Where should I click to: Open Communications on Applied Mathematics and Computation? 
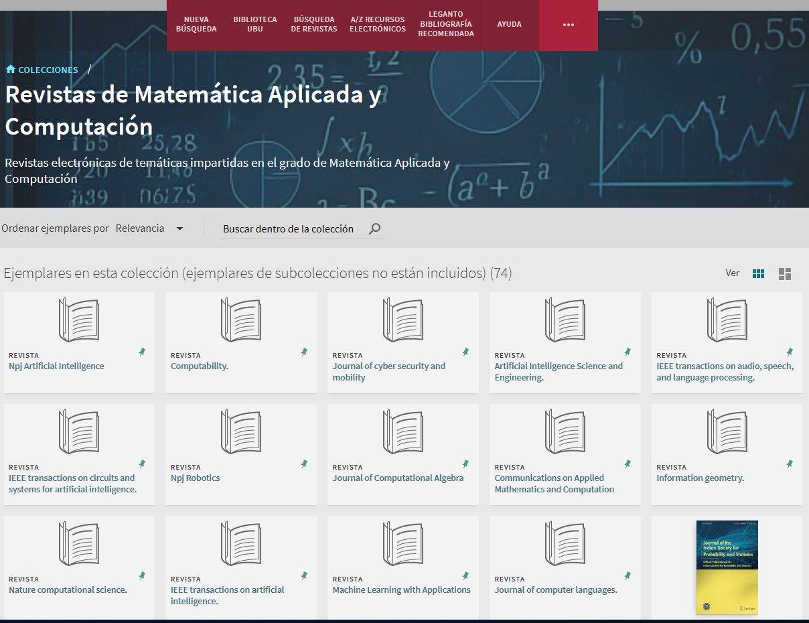point(554,484)
